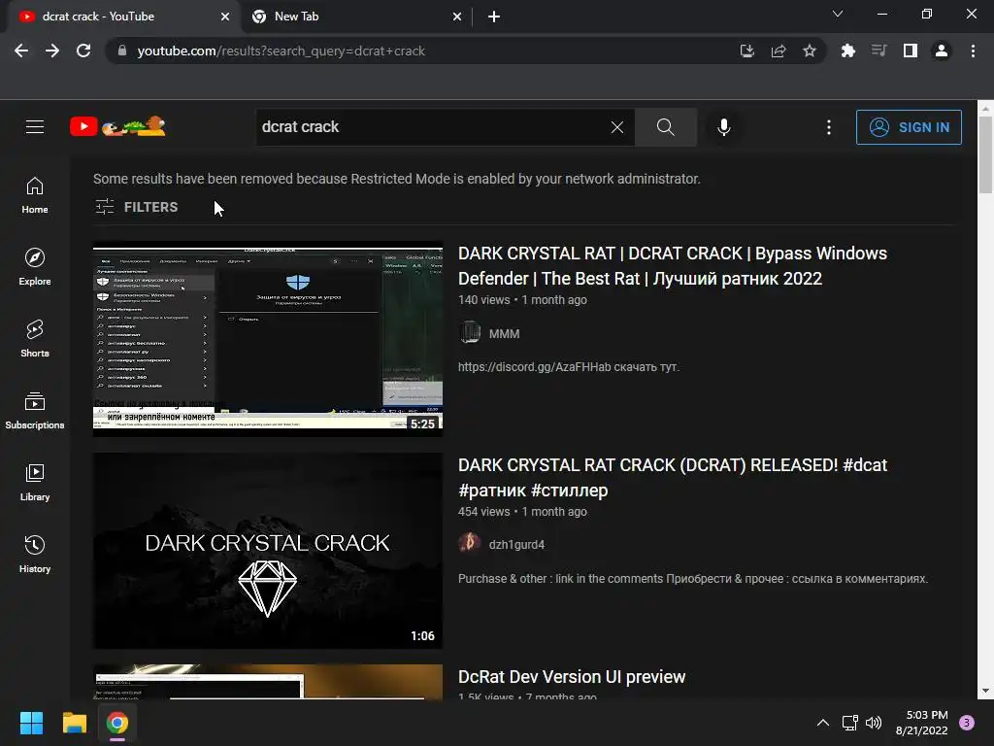The height and width of the screenshot is (746, 994).
Task: Open volume control tray icon
Action: click(x=874, y=723)
